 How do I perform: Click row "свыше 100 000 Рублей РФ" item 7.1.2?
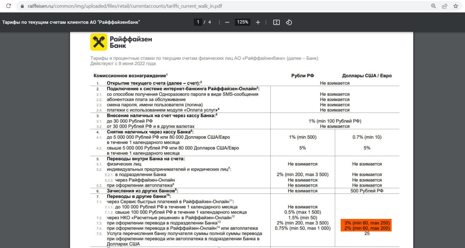coord(181,212)
